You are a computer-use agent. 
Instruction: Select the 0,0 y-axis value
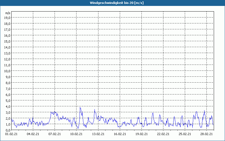[8, 130]
